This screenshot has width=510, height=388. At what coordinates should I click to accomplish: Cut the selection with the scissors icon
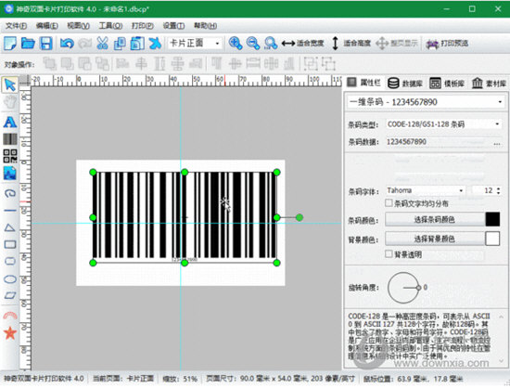point(102,44)
